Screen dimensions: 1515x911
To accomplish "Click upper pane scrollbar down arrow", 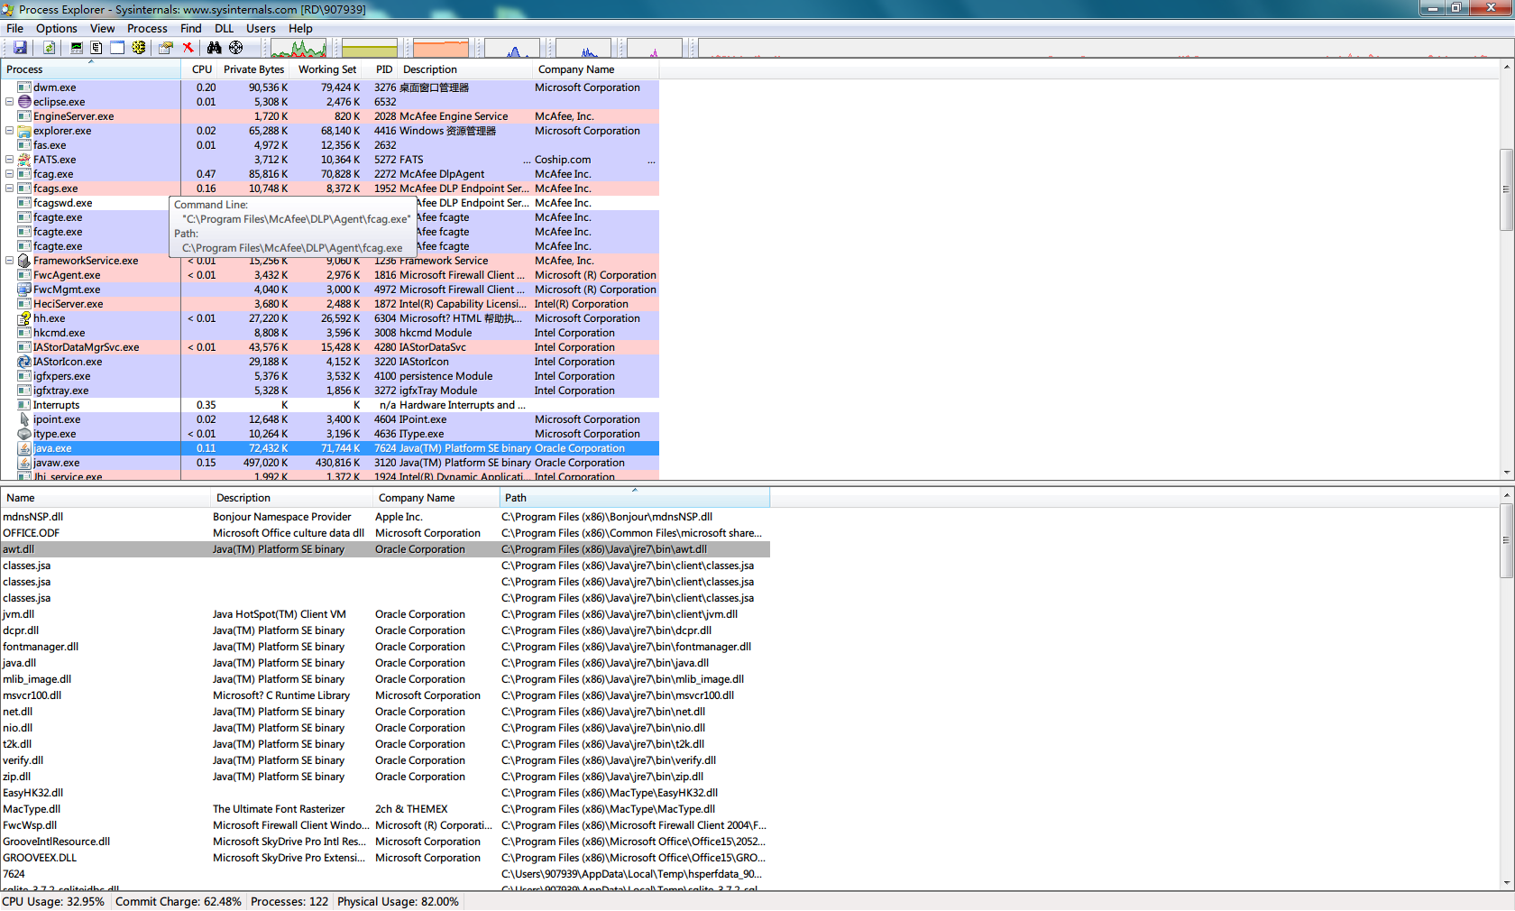I will (1507, 473).
